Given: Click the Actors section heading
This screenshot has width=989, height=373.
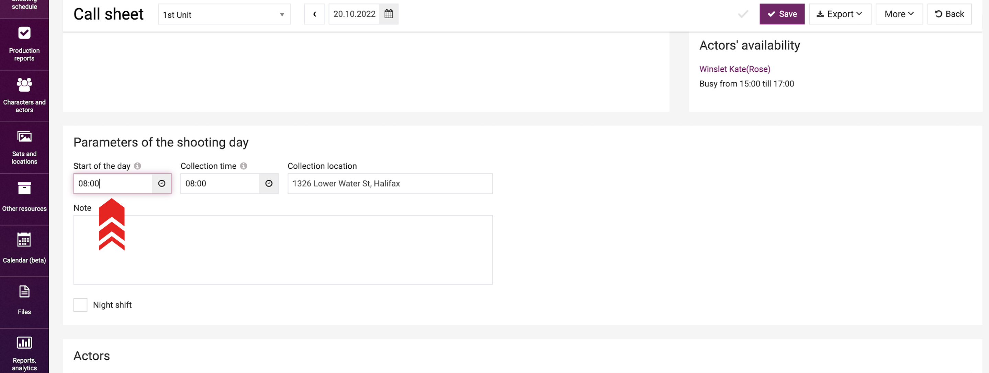Looking at the screenshot, I should [92, 356].
